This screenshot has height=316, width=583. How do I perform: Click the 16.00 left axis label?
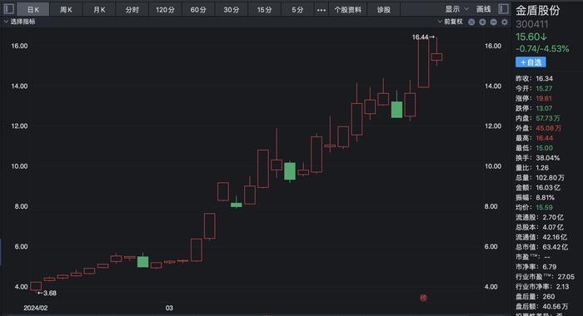19,46
